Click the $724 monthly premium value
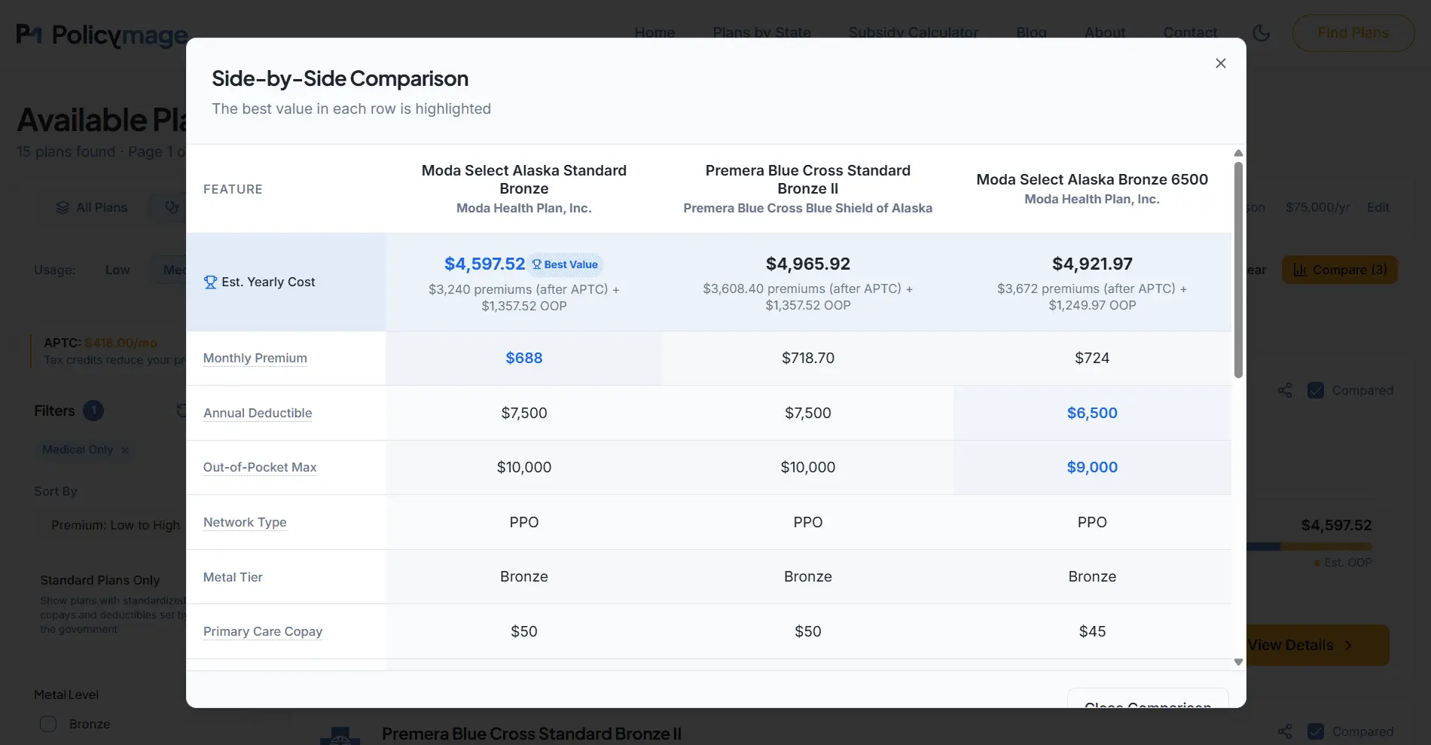1431x745 pixels. pyautogui.click(x=1092, y=358)
